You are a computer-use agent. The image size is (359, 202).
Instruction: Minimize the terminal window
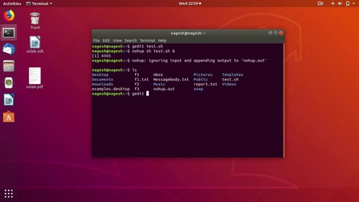[270, 33]
